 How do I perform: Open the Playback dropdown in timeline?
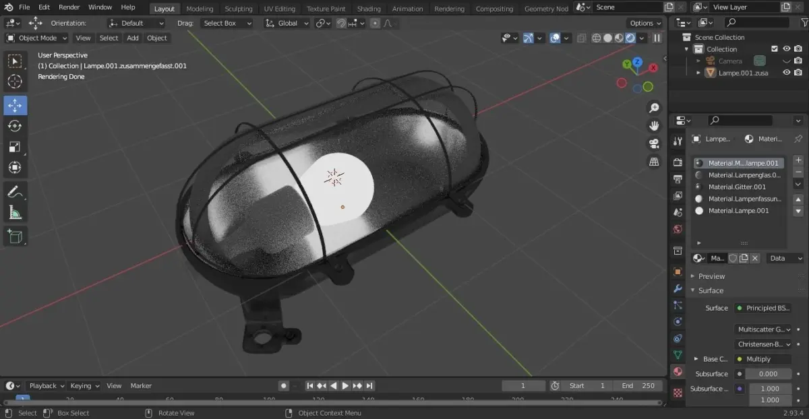click(x=47, y=386)
